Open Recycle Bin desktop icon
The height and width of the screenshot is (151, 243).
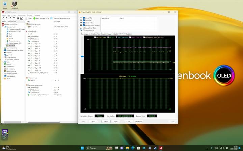click(5, 5)
